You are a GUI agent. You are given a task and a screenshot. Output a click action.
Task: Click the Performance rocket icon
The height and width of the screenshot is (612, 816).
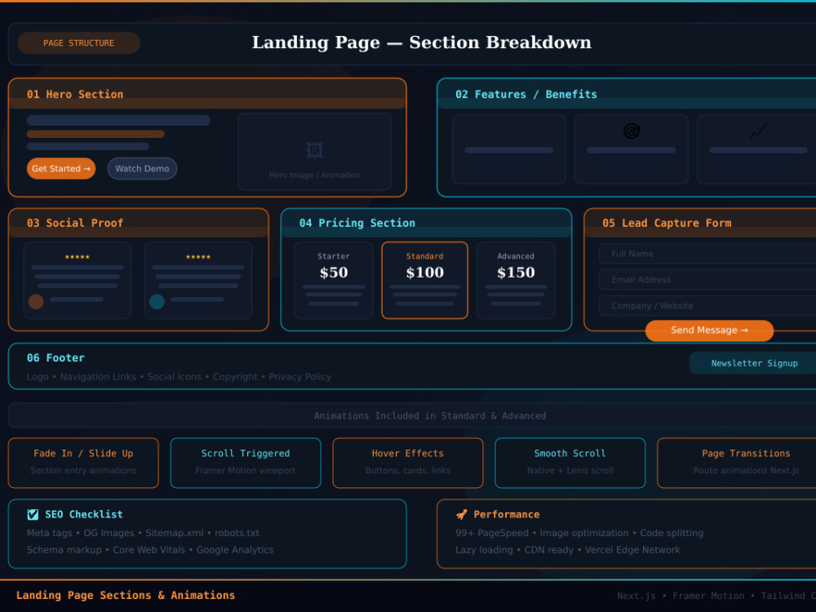click(x=462, y=515)
